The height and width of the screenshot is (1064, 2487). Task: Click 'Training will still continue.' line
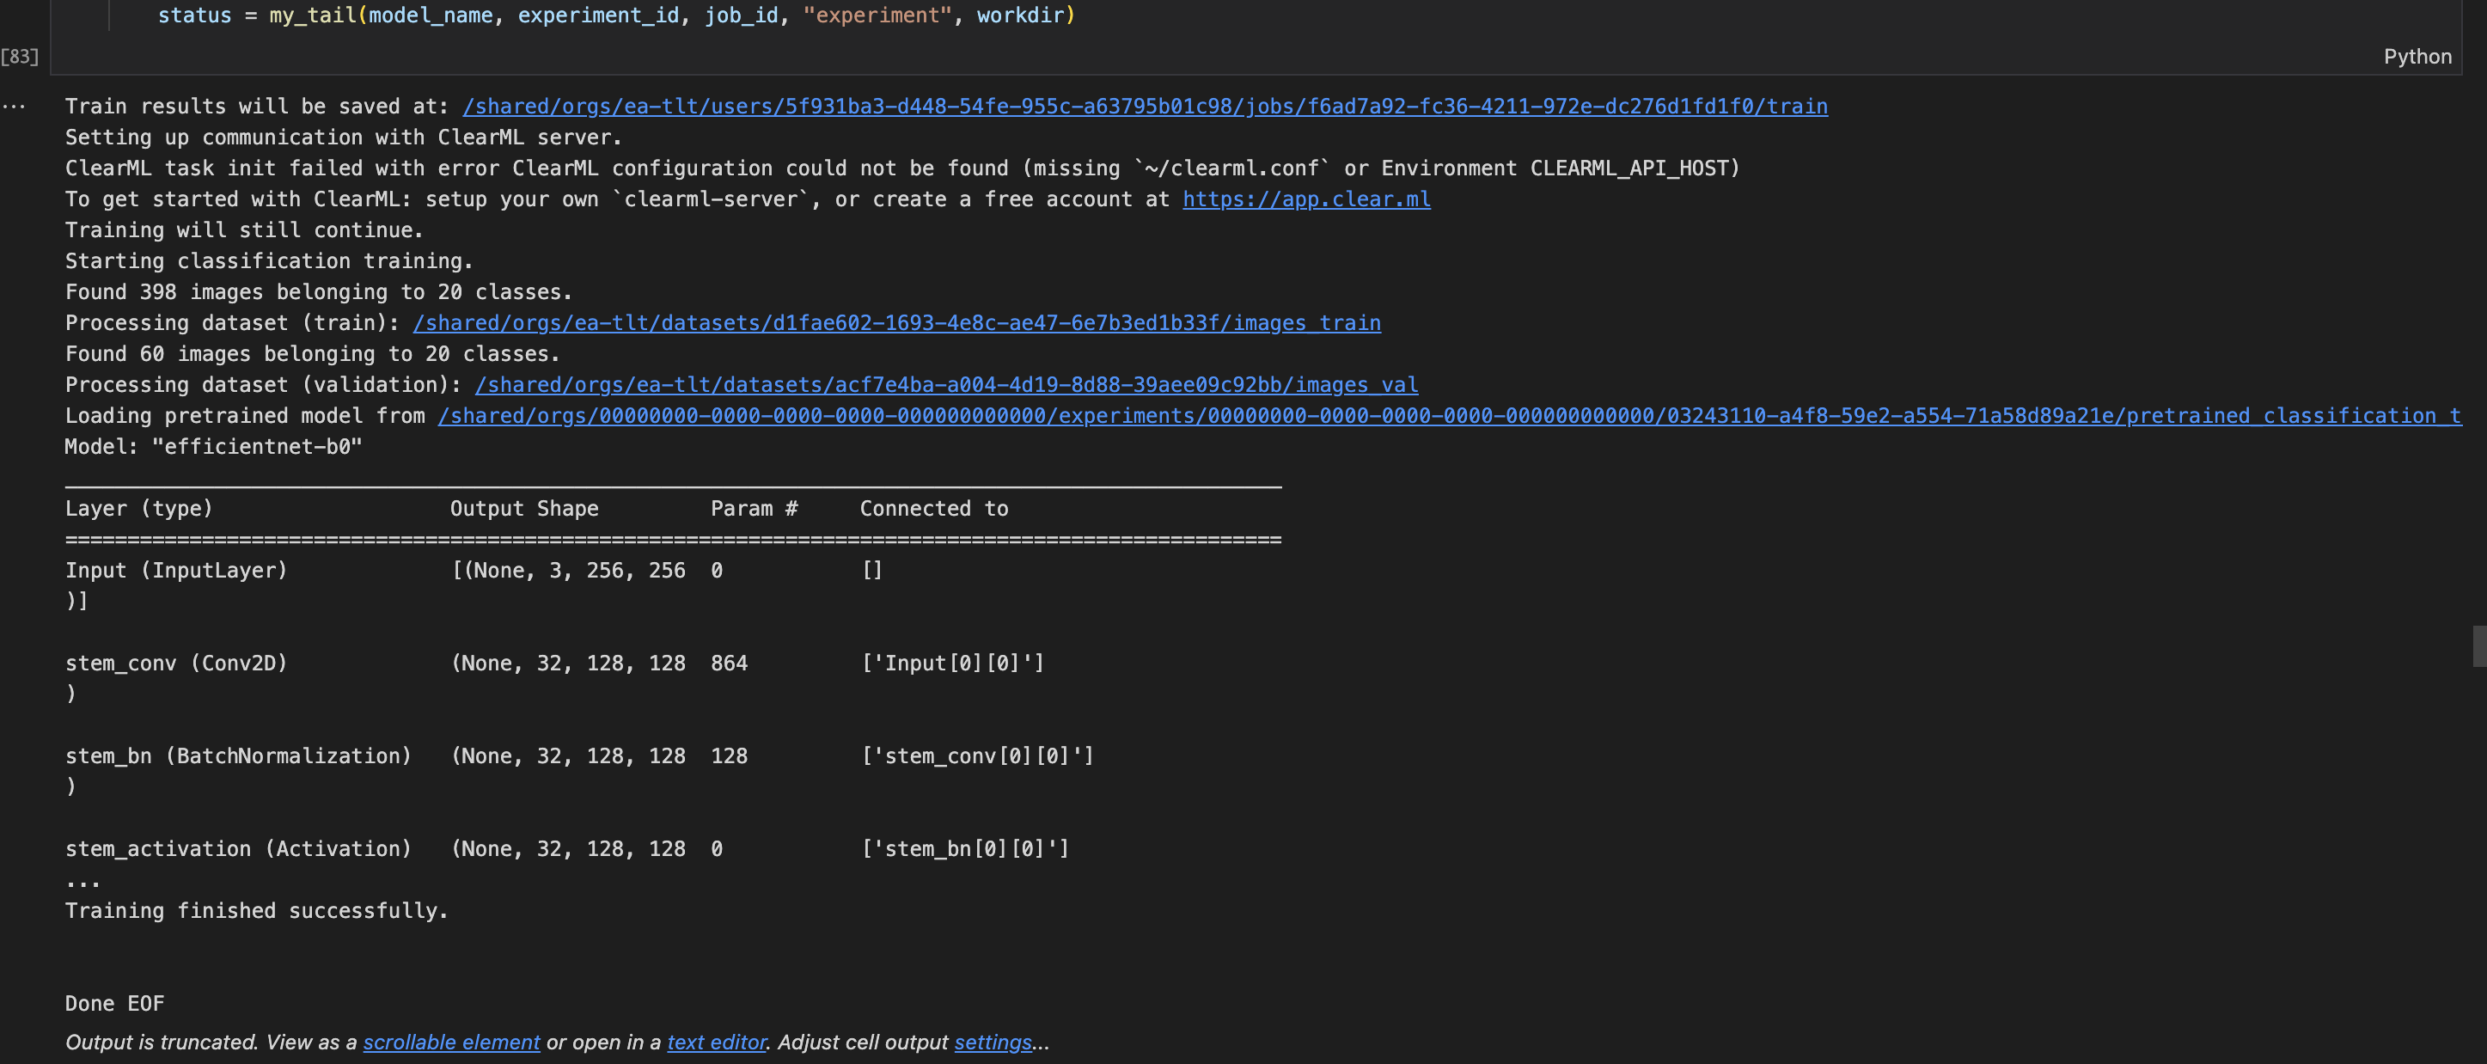click(x=244, y=229)
